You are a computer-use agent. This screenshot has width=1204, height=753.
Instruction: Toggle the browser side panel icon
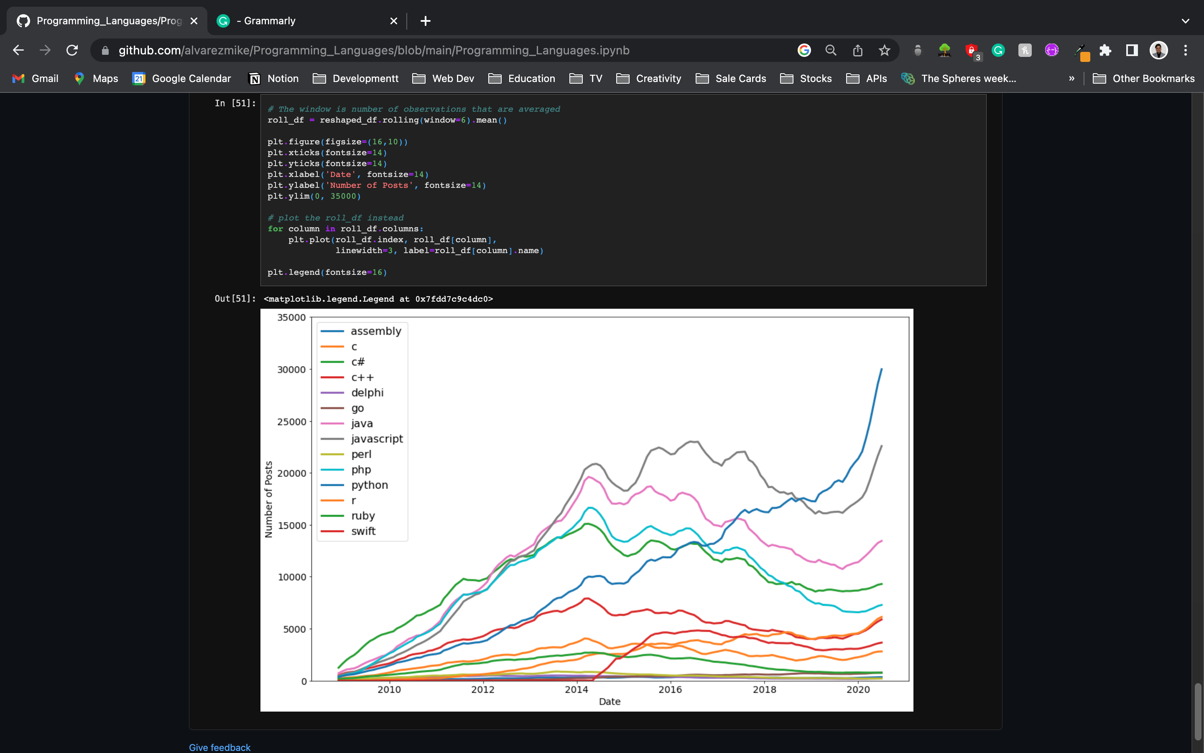point(1132,50)
